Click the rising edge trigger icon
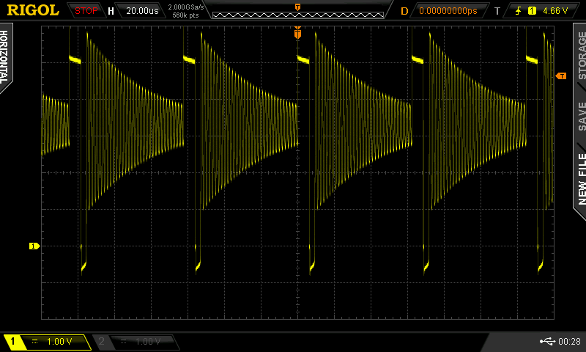586x352 pixels. [519, 11]
